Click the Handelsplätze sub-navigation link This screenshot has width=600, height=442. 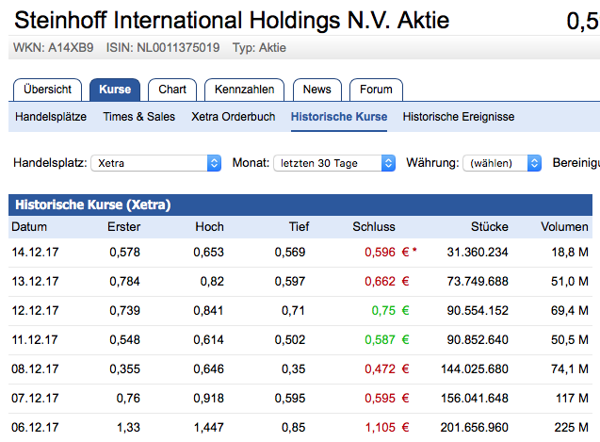click(51, 117)
